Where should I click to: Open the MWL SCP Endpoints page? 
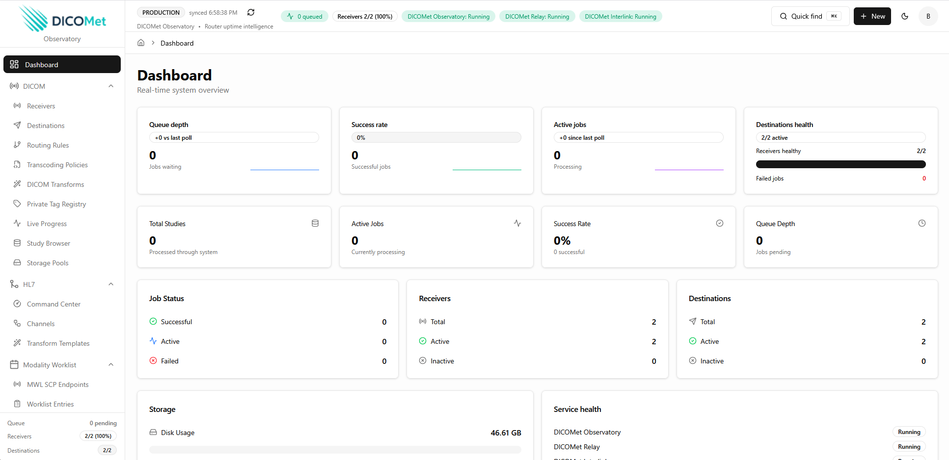(x=58, y=384)
